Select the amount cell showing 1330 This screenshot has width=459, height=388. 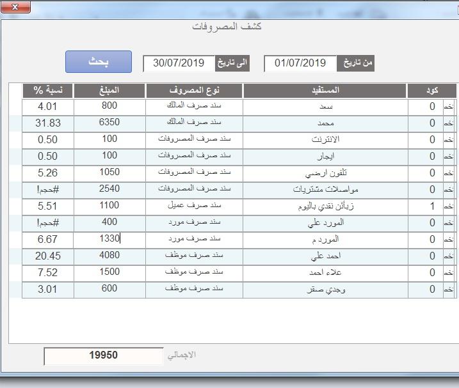click(x=109, y=238)
